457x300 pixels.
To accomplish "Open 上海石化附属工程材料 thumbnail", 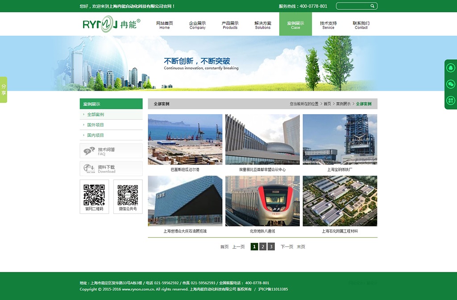I will click(x=340, y=201).
